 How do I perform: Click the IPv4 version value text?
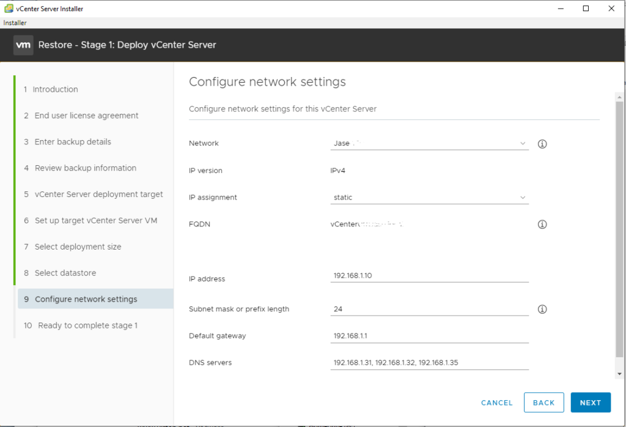pyautogui.click(x=337, y=171)
